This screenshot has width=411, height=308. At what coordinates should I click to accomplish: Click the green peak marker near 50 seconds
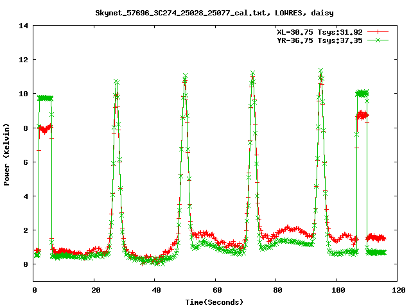point(186,76)
